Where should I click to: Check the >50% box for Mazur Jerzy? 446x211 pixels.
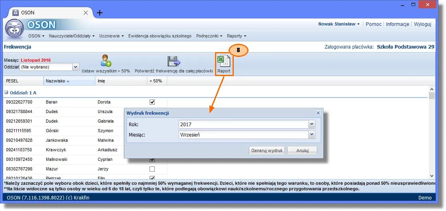pos(152,169)
